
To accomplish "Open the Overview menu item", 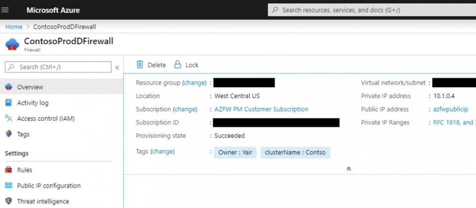I will tap(61, 87).
